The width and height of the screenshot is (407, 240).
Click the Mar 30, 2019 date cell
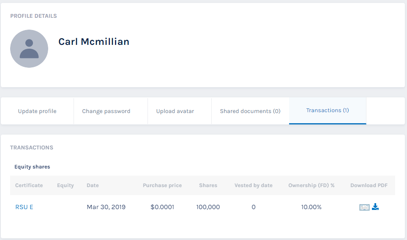[x=106, y=207]
